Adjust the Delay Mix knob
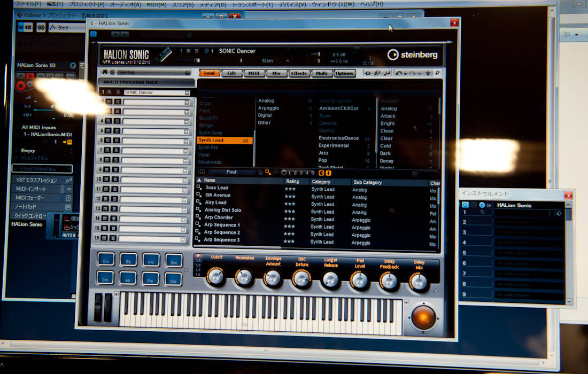The width and height of the screenshot is (588, 374). click(419, 282)
